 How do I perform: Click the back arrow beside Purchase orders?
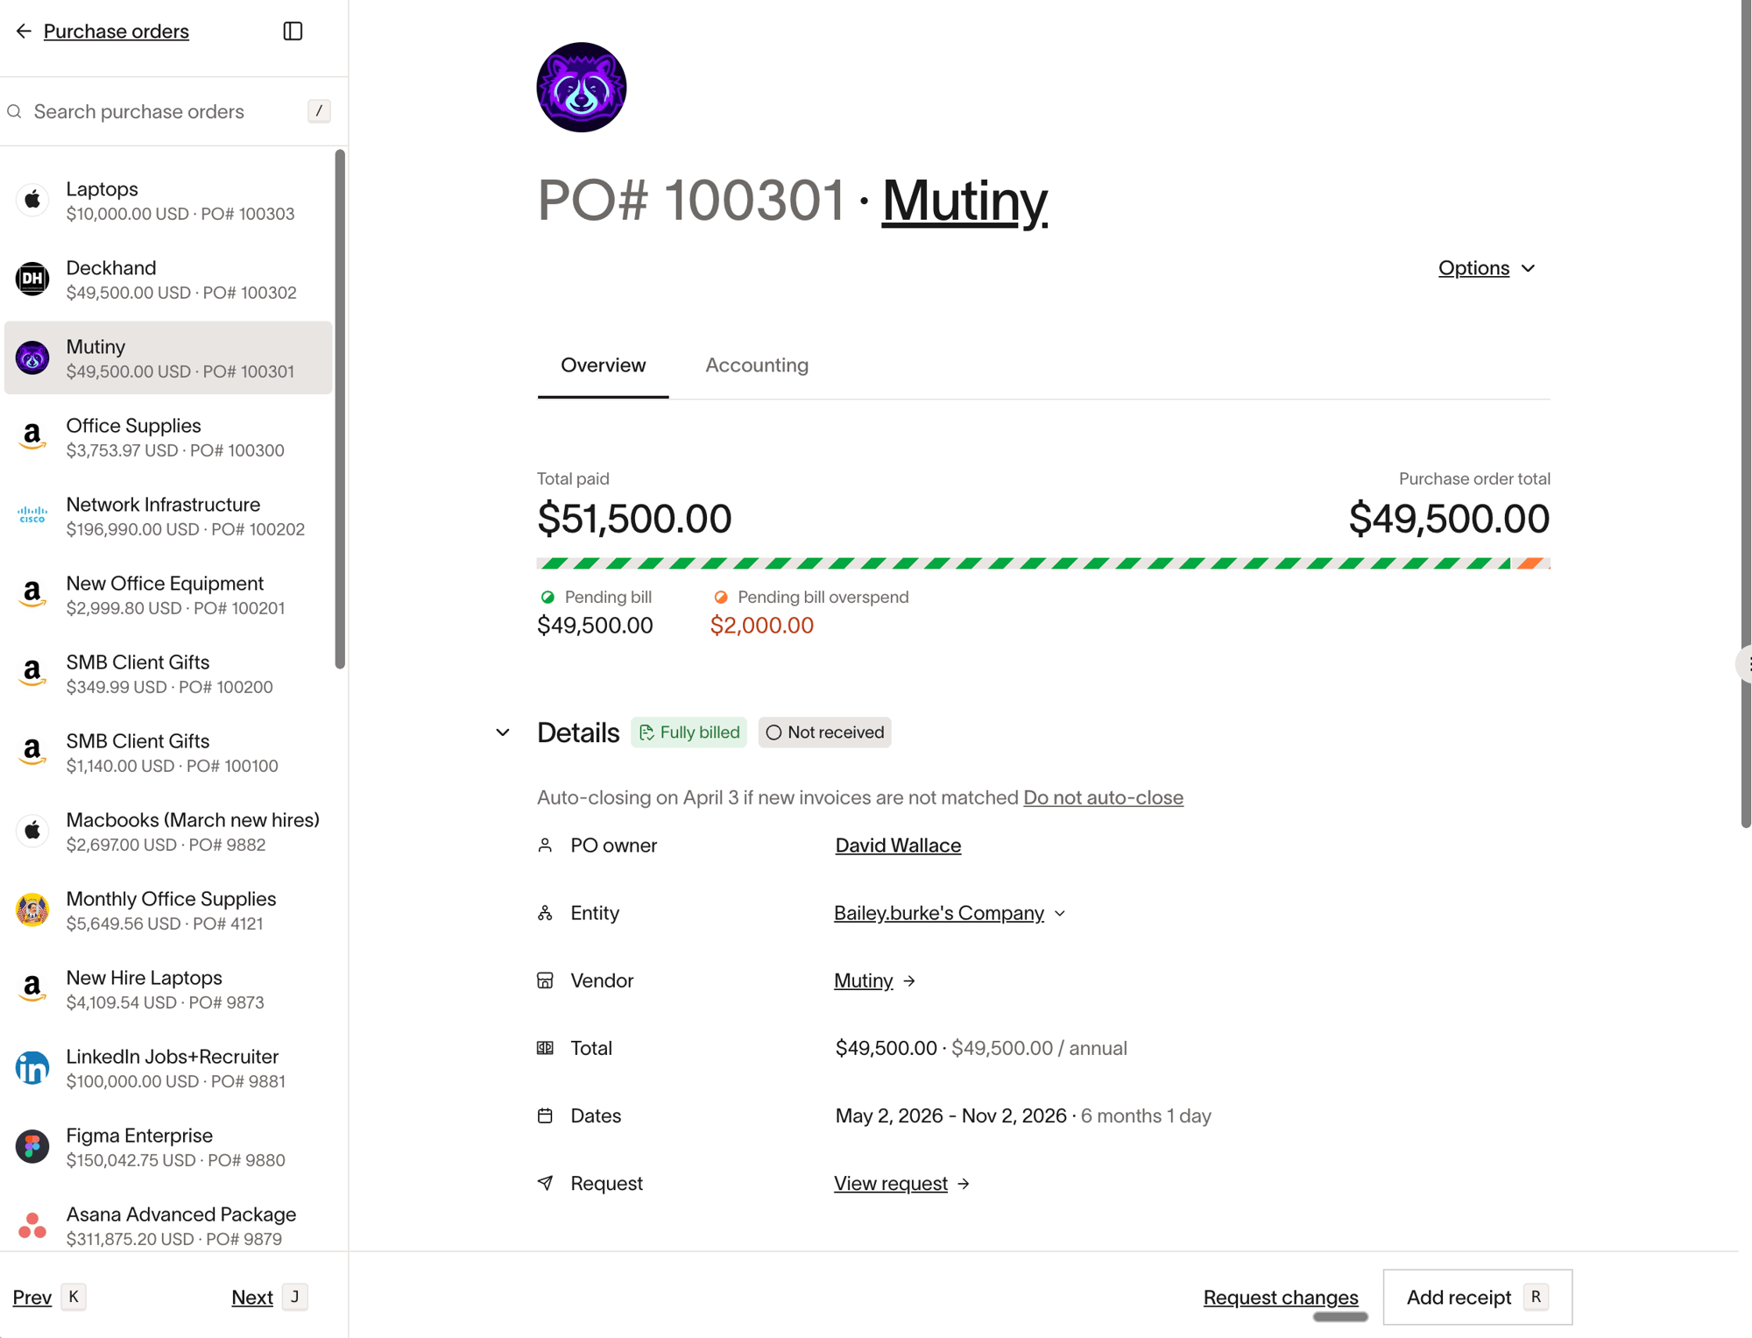coord(24,32)
